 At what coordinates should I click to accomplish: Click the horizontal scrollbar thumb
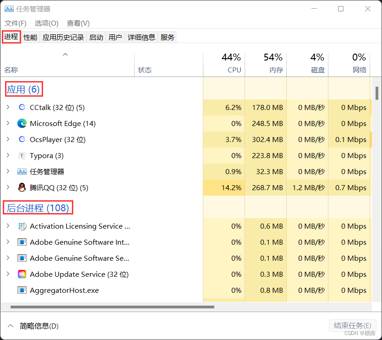pos(112,307)
